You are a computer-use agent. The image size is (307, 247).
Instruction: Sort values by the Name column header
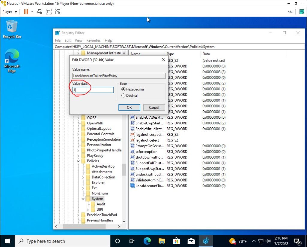(x=147, y=54)
